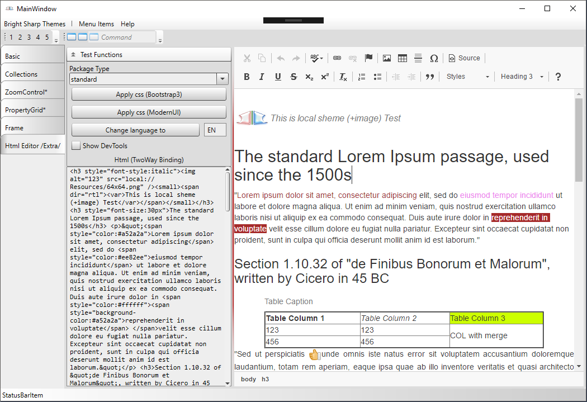This screenshot has width=587, height=402.
Task: Apply block quote formatting
Action: click(430, 77)
